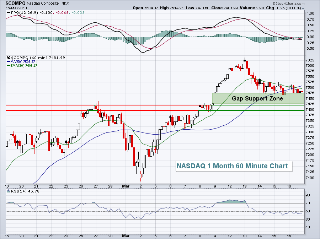The width and height of the screenshot is (320, 239).
Task: Click the green -0.033 PPO histogram value
Action: pyautogui.click(x=78, y=13)
